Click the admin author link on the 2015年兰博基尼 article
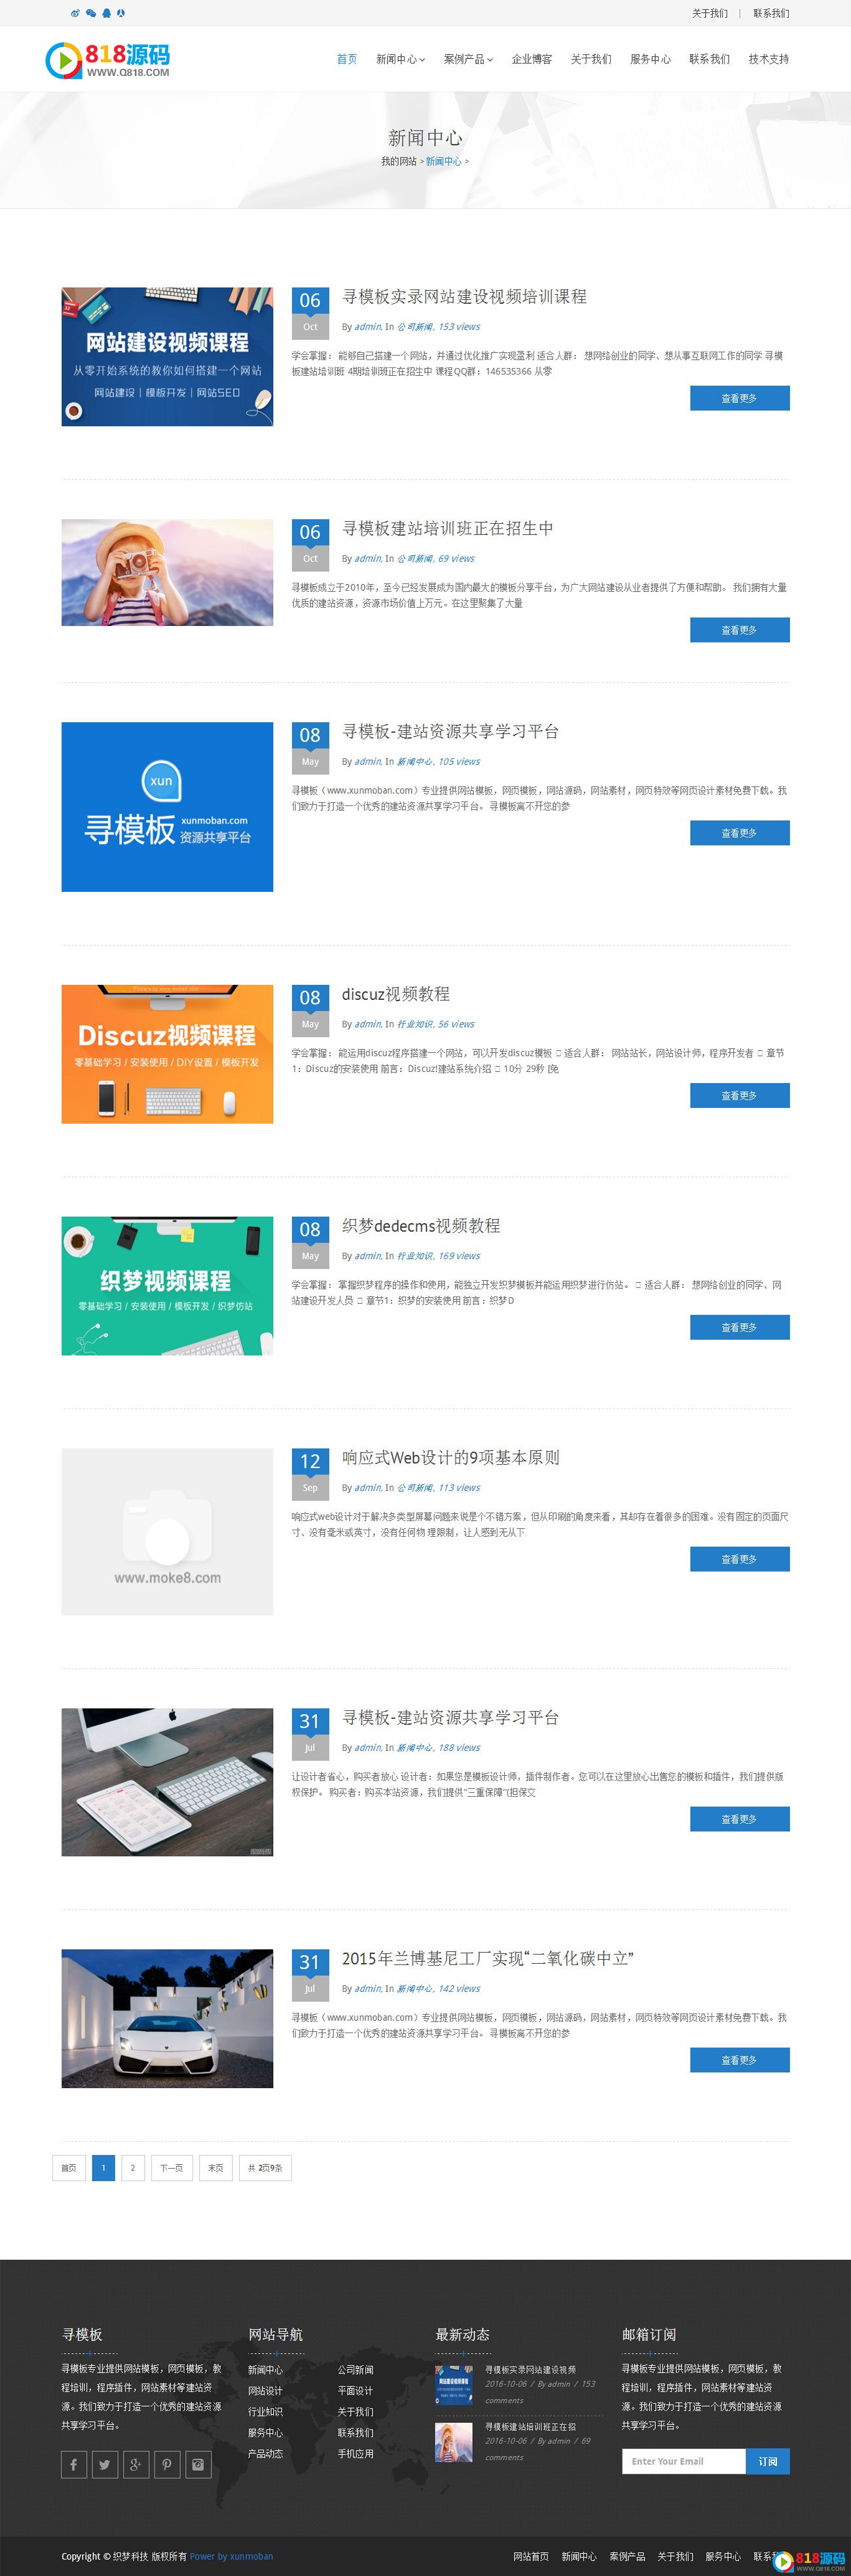 tap(367, 1989)
